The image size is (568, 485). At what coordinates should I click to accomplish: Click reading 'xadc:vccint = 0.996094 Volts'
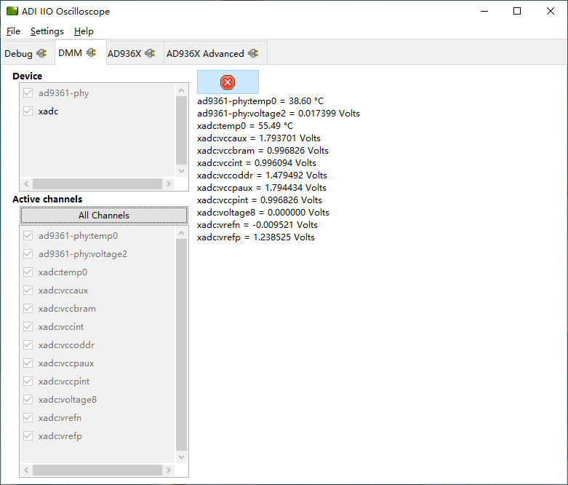click(x=257, y=163)
